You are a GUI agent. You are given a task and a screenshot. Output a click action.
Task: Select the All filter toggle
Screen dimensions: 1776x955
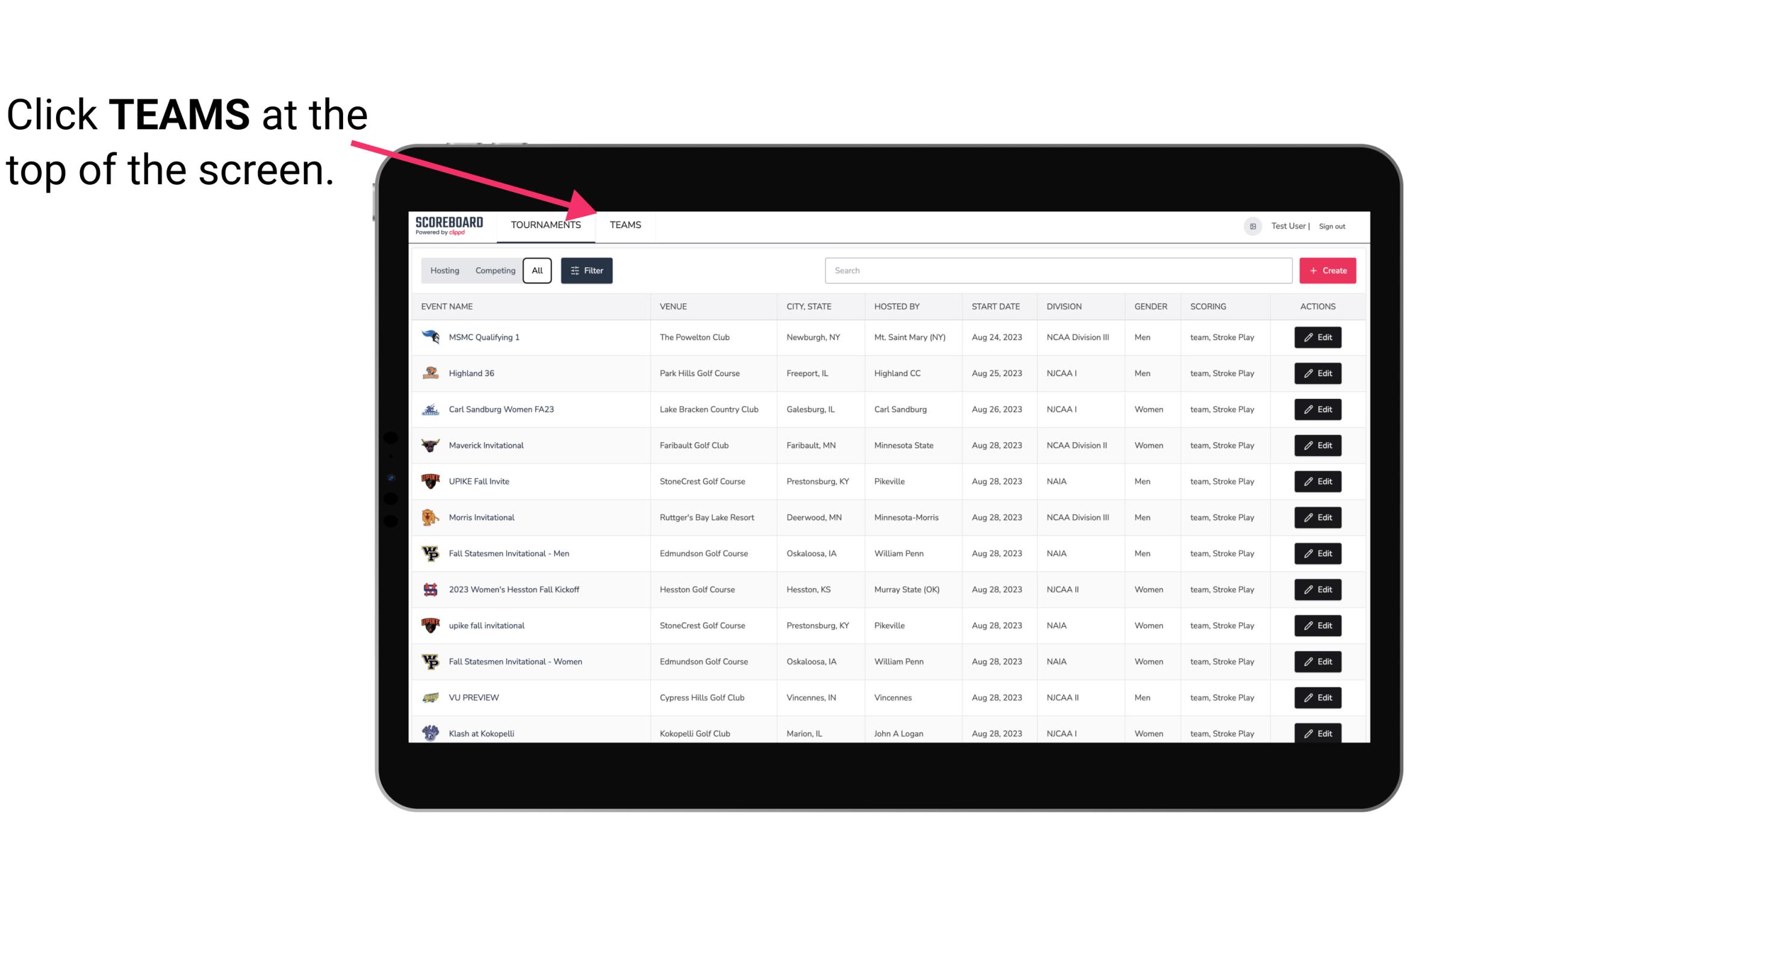[x=536, y=270]
